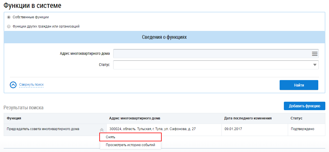Click the circular collapse-search arrow icon
The height and width of the screenshot is (152, 329).
click(13, 85)
